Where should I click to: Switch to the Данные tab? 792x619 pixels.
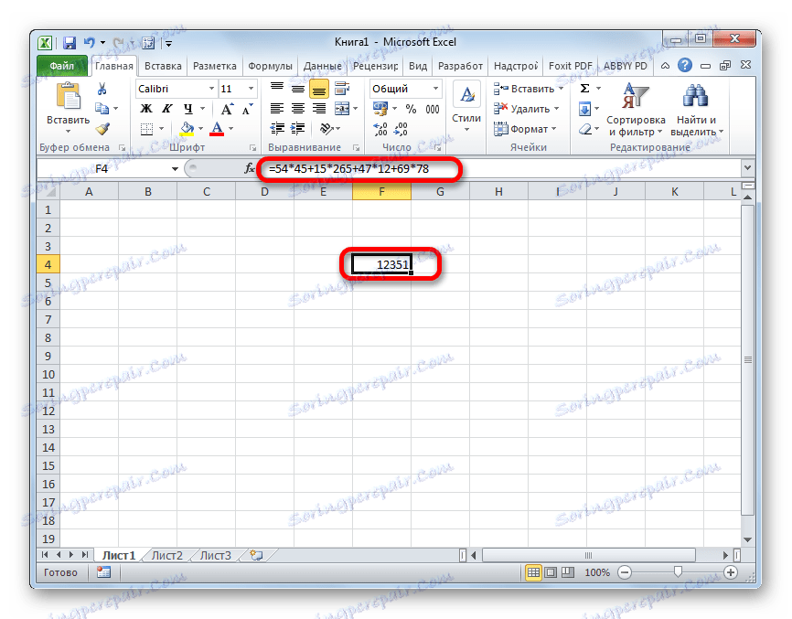coord(322,66)
